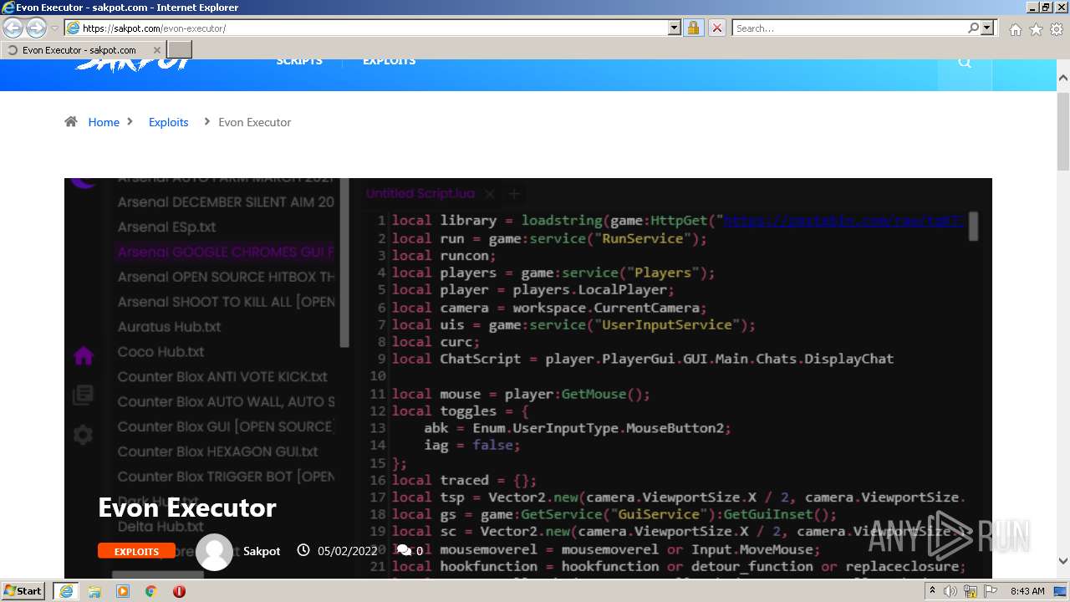
Task: Click the search magnifier in IE search box
Action: (x=973, y=28)
